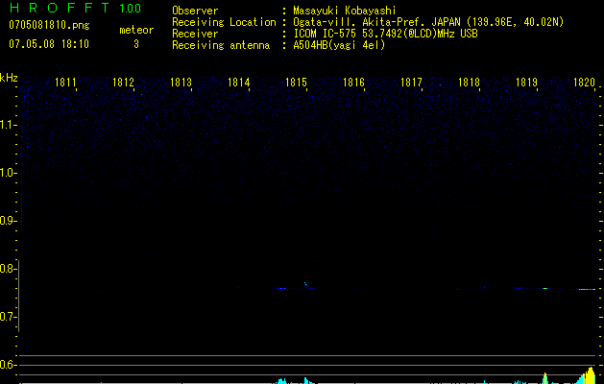Viewport: 604px width, 384px height.
Task: Click the observer name Masayuki Kobayashi
Action: [x=345, y=11]
